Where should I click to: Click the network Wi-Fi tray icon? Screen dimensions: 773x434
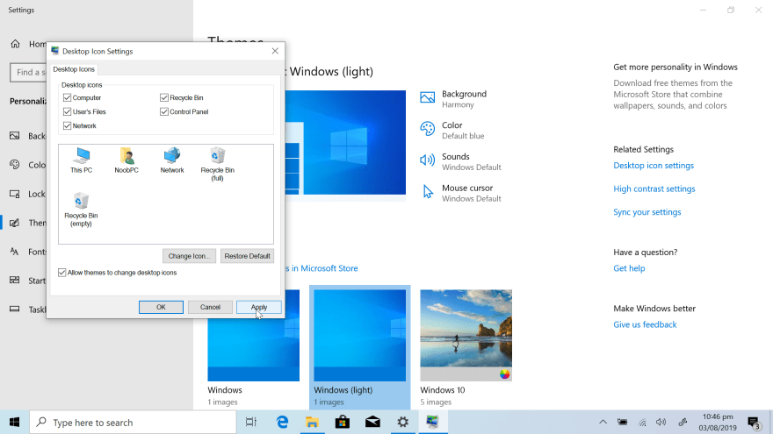pyautogui.click(x=642, y=423)
